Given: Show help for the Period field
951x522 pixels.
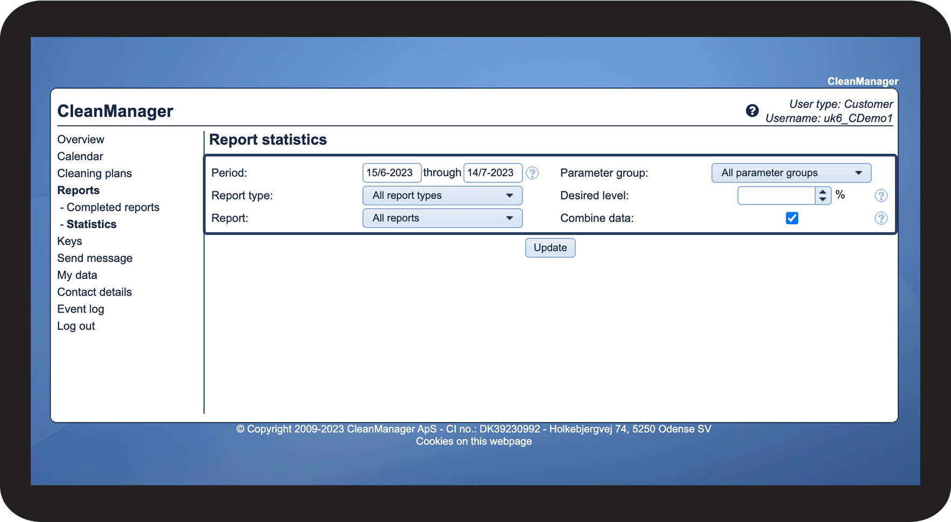Looking at the screenshot, I should tap(532, 173).
